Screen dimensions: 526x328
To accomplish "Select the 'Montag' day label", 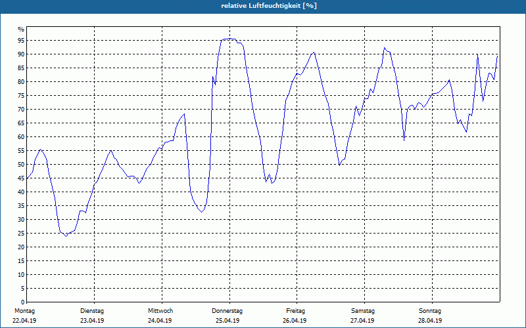I will coord(24,311).
